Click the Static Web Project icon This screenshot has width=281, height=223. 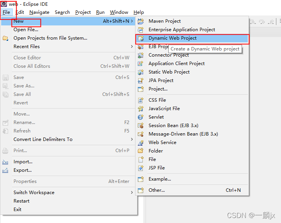tap(140, 72)
